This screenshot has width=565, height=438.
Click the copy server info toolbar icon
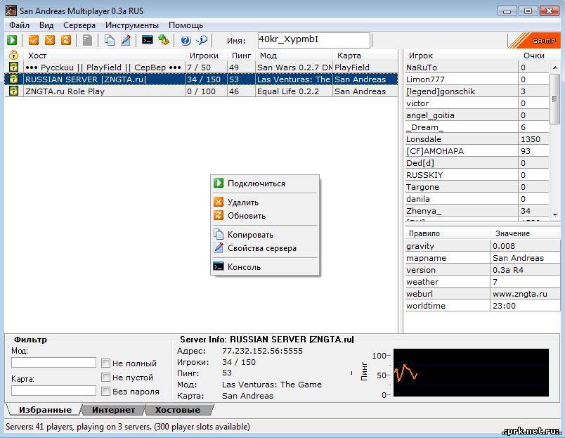[109, 40]
